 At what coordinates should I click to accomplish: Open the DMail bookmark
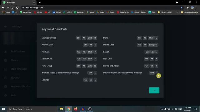point(57,12)
